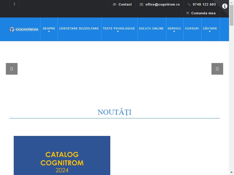This screenshot has width=234, height=175.
Task: Click phone number 0749 122 603
Action: click(204, 4)
